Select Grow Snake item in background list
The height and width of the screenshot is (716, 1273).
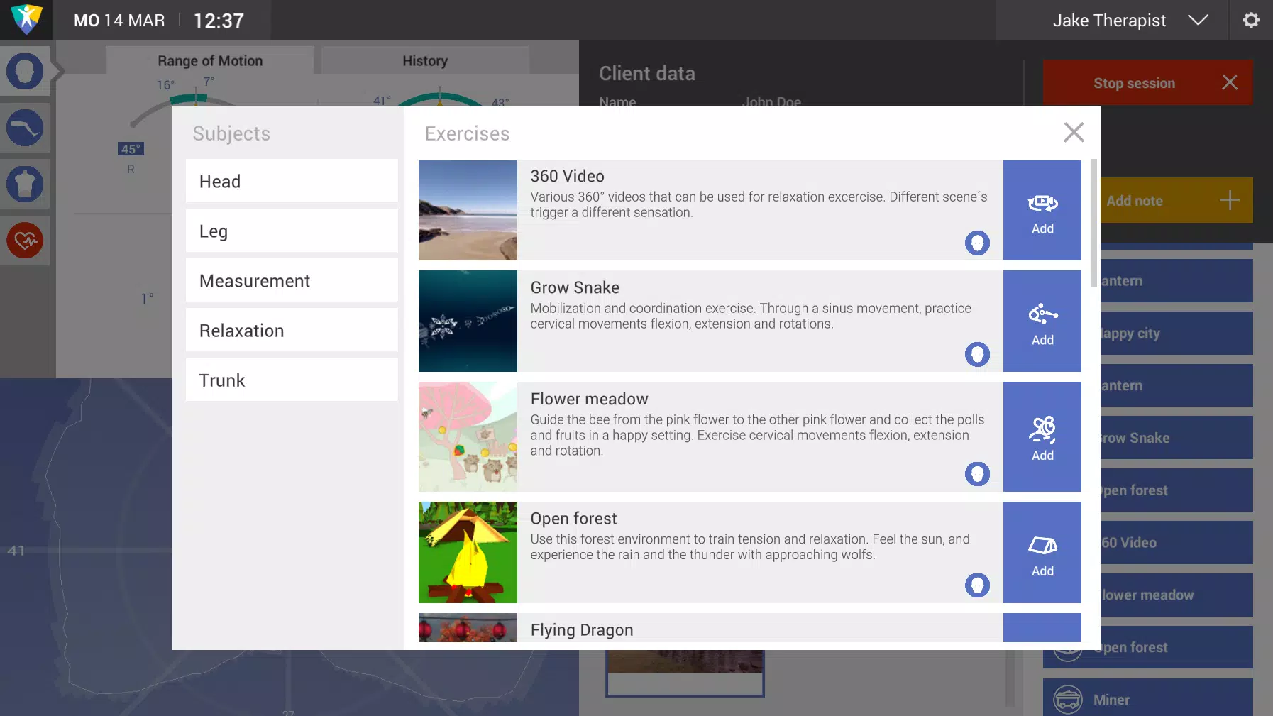(x=1176, y=438)
